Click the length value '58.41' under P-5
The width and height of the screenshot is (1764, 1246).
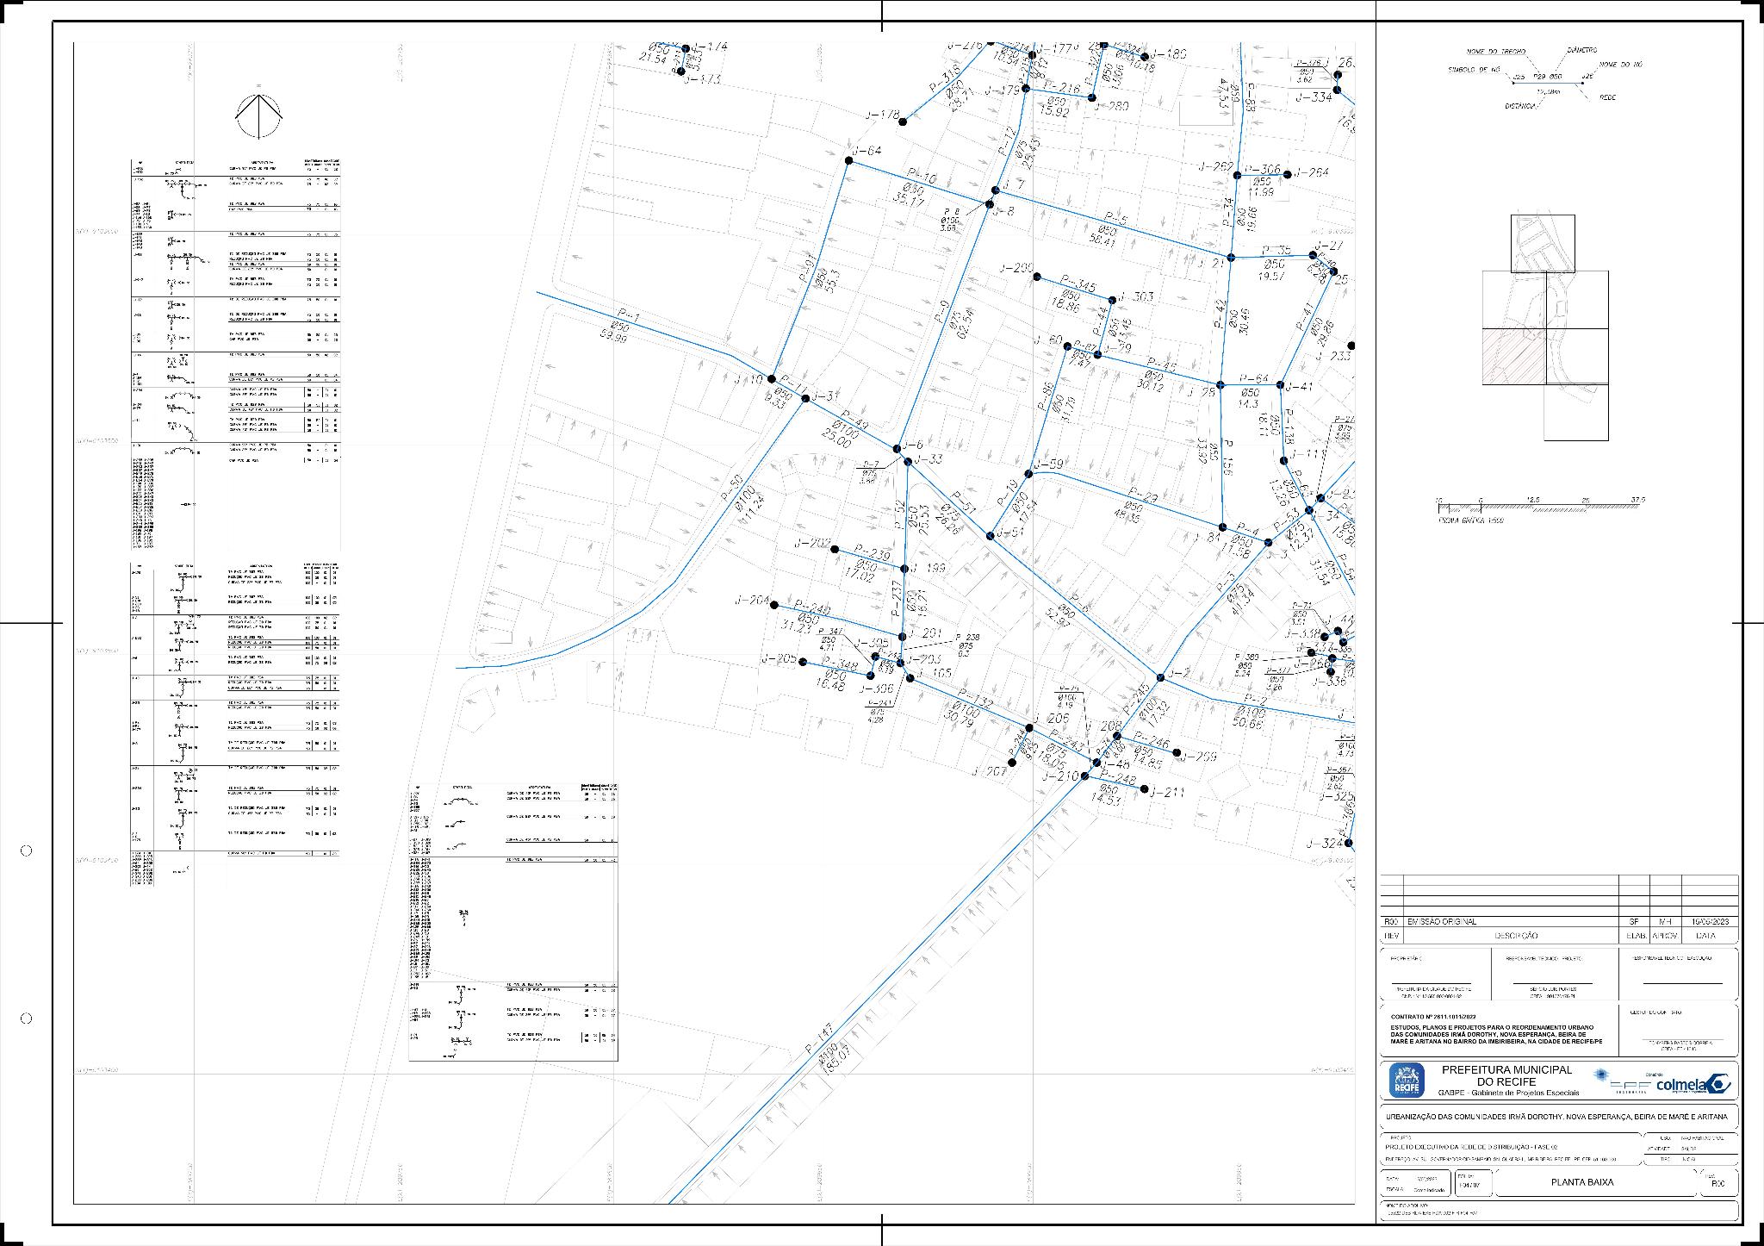[x=1102, y=242]
